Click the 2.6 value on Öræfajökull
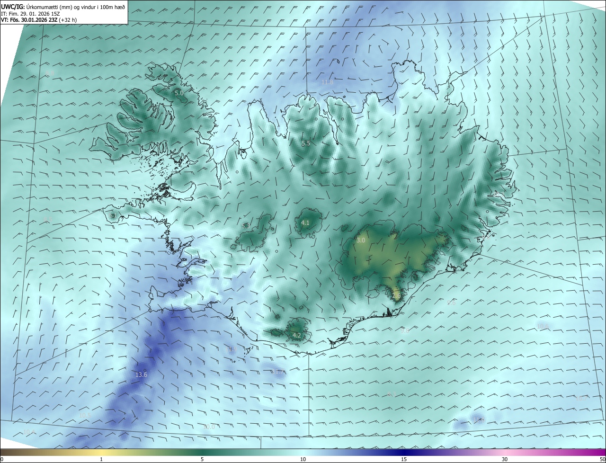The image size is (606, 463). coord(396,295)
